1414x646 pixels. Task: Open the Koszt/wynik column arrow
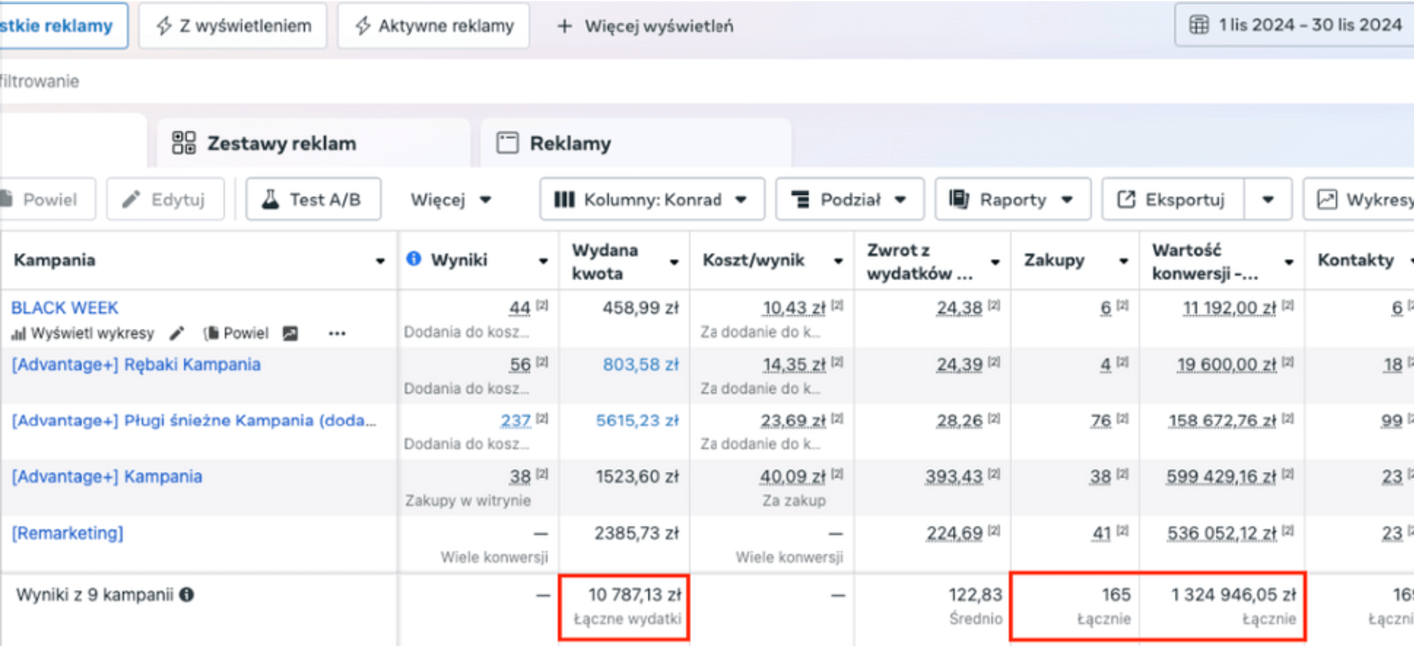pos(838,261)
